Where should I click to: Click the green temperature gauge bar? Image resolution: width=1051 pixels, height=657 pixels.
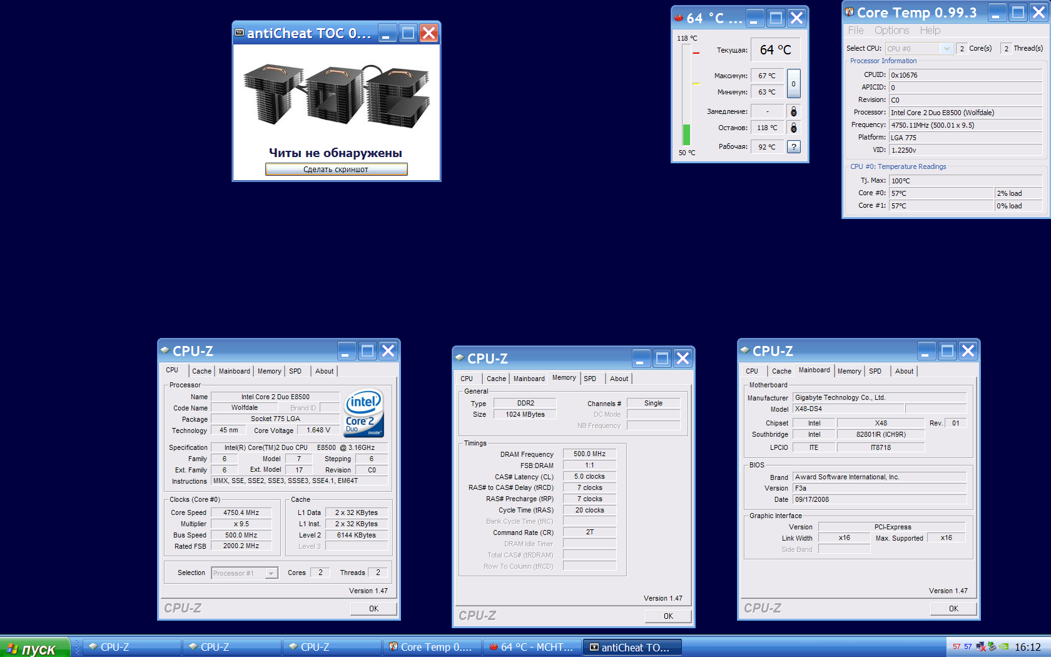[686, 135]
